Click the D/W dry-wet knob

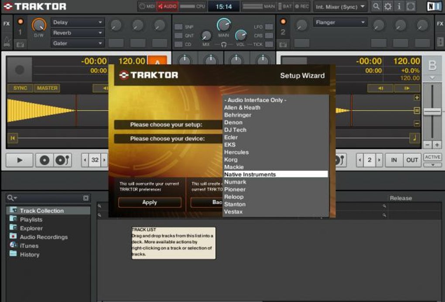(x=39, y=25)
